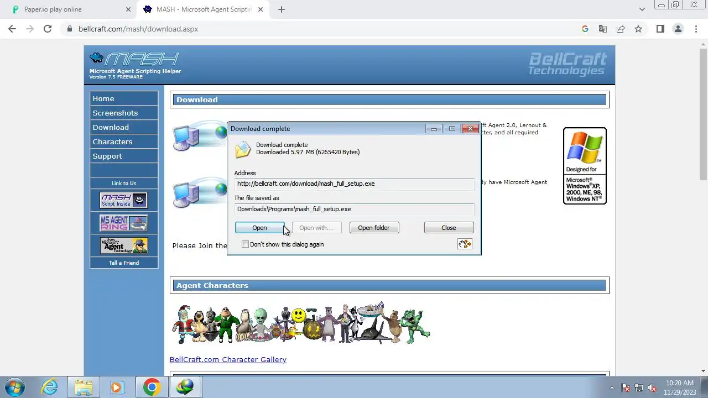The height and width of the screenshot is (398, 708).
Task: Open Support navigation item
Action: tap(124, 156)
